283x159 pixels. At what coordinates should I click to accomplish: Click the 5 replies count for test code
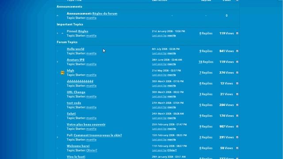(200, 105)
